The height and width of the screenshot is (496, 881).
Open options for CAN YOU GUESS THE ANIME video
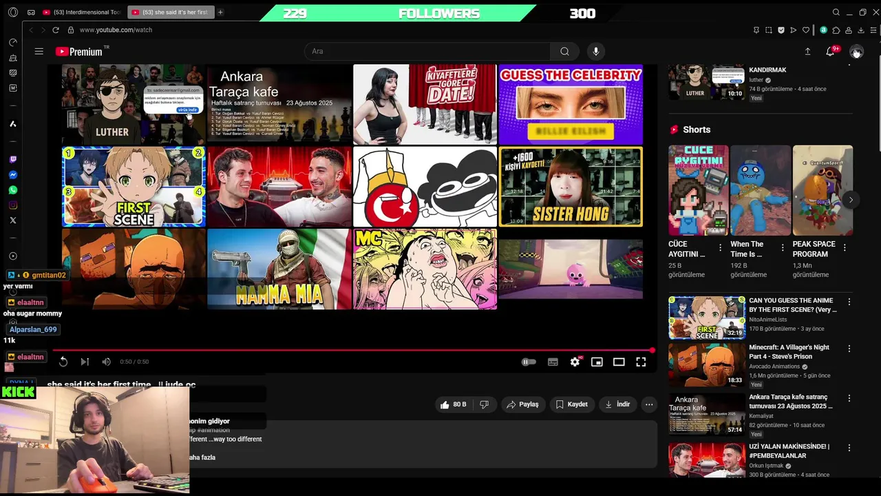coord(849,302)
